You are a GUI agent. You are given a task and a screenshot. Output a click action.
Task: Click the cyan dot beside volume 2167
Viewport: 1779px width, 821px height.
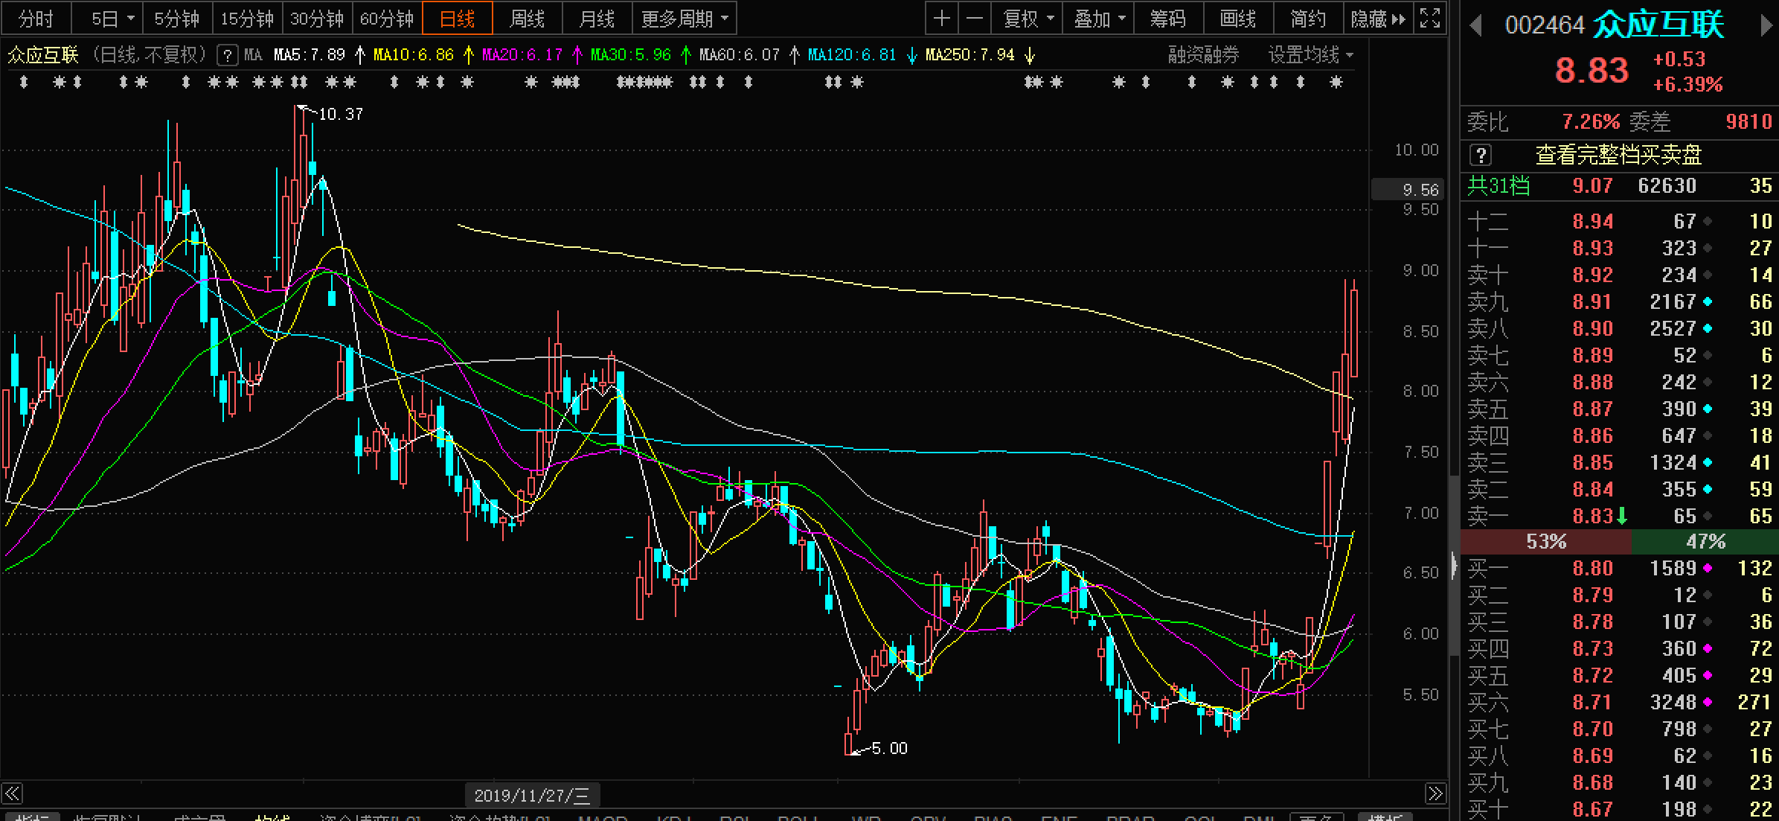tap(1708, 302)
